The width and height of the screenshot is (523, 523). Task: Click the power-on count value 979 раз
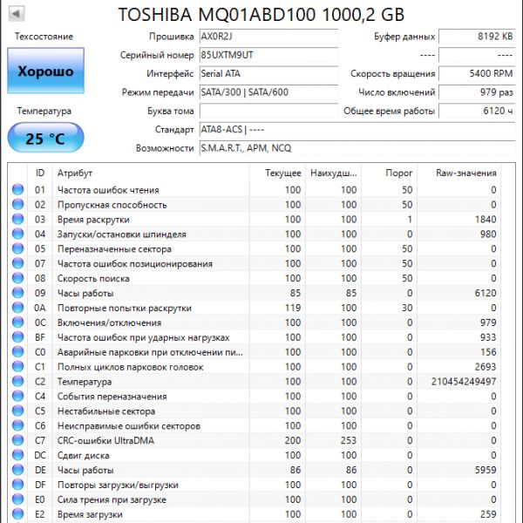click(x=477, y=92)
